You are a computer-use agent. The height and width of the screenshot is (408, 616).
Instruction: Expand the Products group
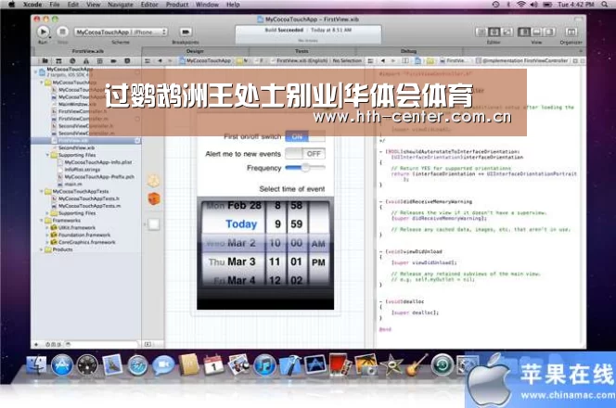pyautogui.click(x=42, y=249)
